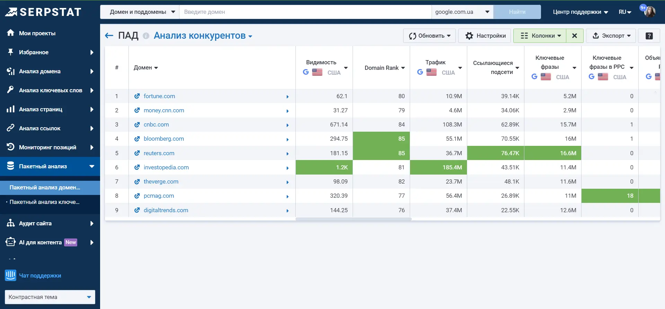This screenshot has width=665, height=309.
Task: Open the Анализ конкурентов report dropdown
Action: [x=203, y=36]
